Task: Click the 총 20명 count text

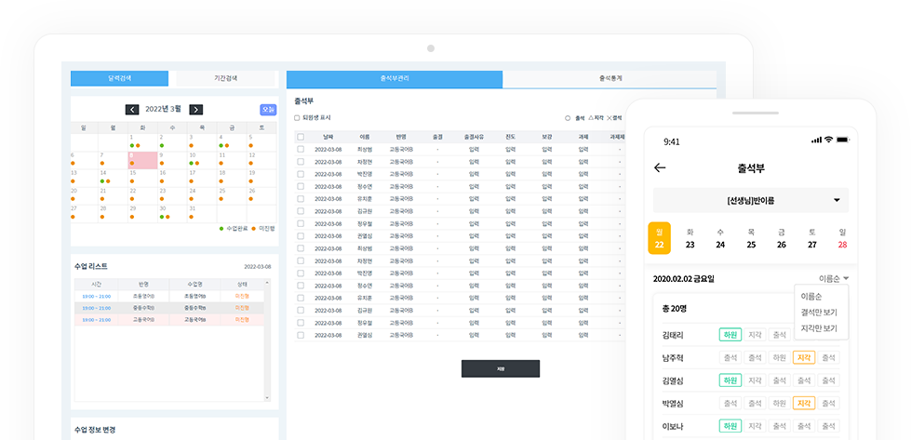Action: click(x=674, y=308)
